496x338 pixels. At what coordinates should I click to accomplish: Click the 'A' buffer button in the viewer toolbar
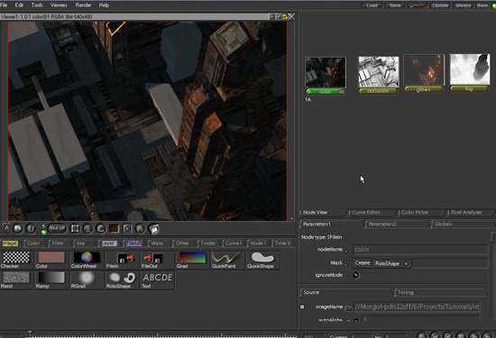[x=6, y=228]
